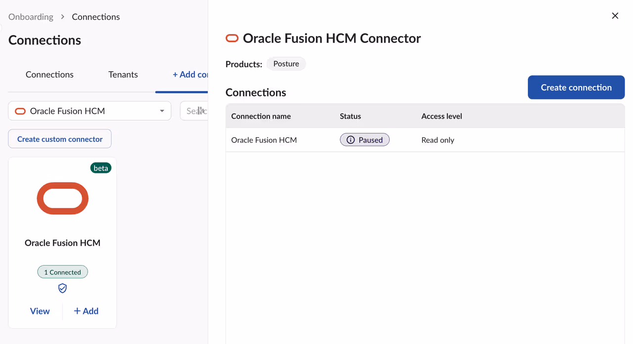Click the breadcrumb chevron separator
Image resolution: width=633 pixels, height=344 pixels.
(63, 17)
